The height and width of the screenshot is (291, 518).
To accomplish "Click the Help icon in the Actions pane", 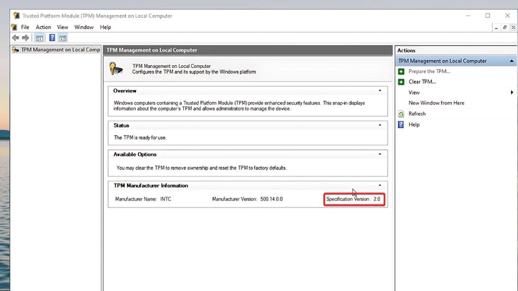I will [401, 125].
